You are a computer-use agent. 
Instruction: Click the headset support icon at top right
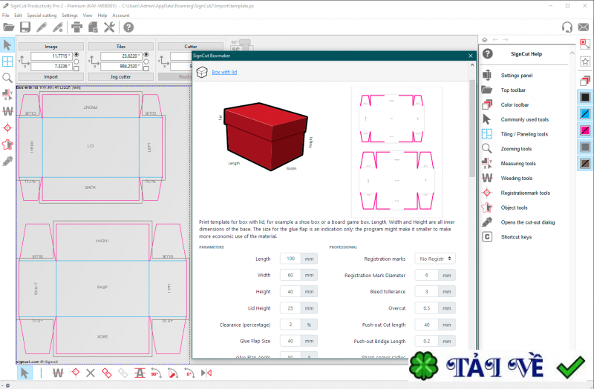coord(568,27)
